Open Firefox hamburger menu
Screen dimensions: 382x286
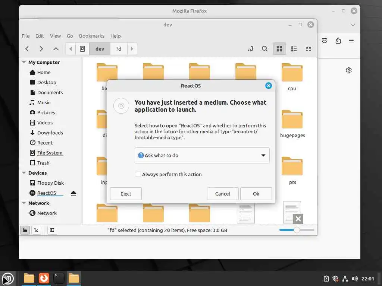point(351,41)
